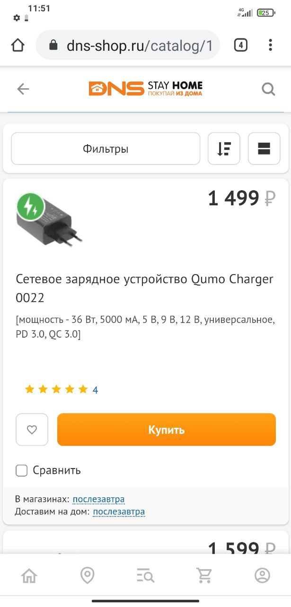Viewport: 291px width, 607px height.
Task: Open the in-store availability послезавтра link
Action: [99, 499]
